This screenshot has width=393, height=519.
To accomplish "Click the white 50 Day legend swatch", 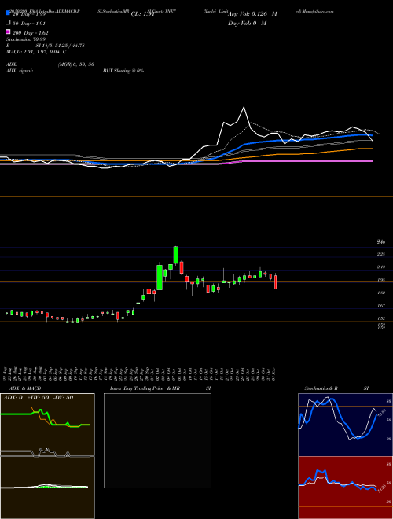I will point(8,23).
